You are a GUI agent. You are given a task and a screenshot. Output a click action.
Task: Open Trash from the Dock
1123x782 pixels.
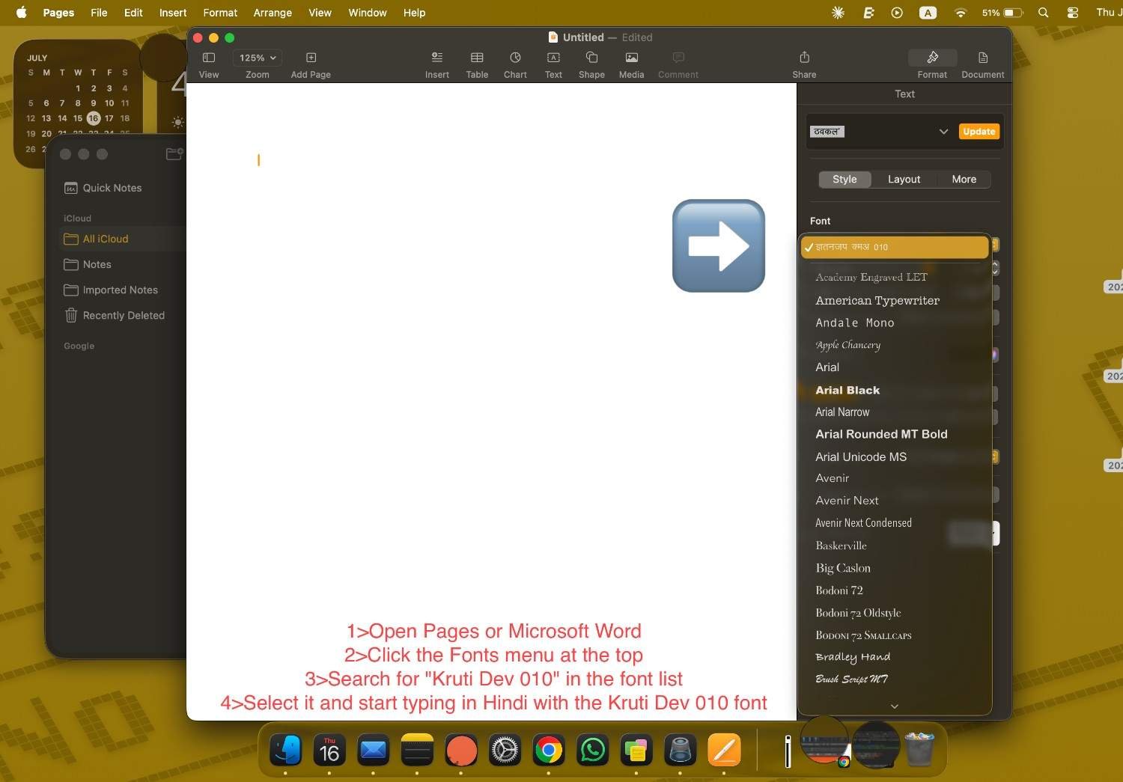[919, 749]
